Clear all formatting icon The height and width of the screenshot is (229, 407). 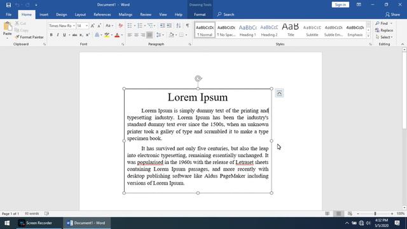pos(121,25)
